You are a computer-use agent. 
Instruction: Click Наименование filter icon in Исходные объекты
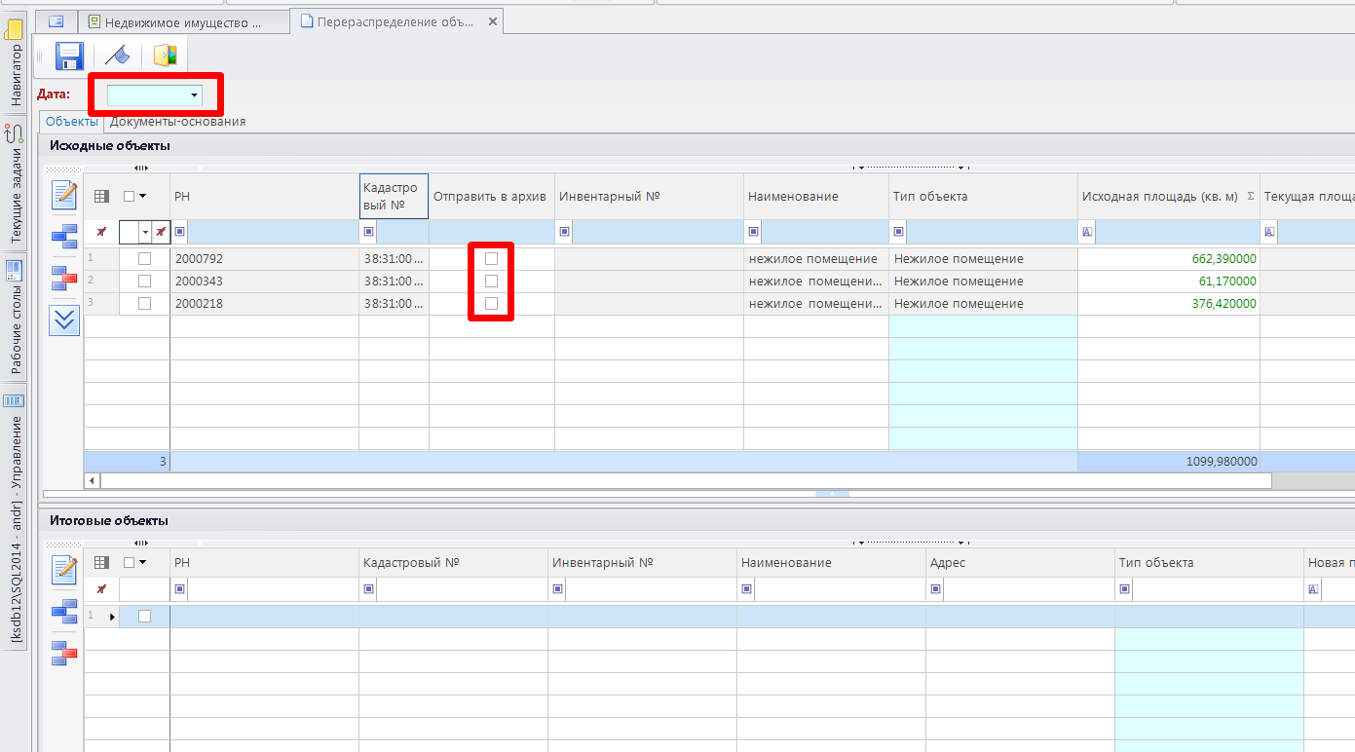click(x=754, y=232)
